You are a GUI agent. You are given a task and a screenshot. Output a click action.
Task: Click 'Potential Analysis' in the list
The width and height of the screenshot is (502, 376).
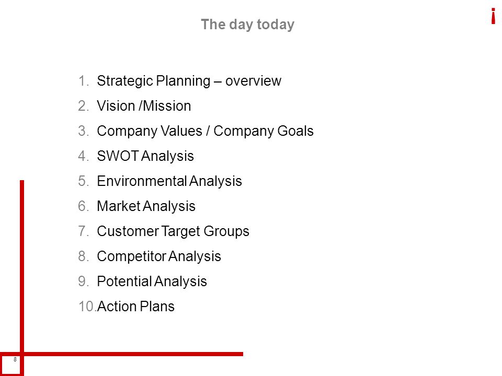[152, 281]
